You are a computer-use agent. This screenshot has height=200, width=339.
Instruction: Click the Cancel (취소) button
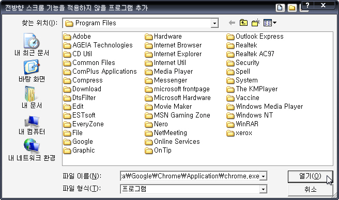click(310, 189)
